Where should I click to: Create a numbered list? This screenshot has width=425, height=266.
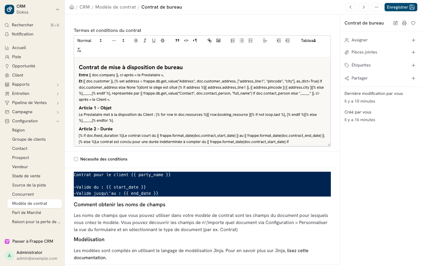233,40
